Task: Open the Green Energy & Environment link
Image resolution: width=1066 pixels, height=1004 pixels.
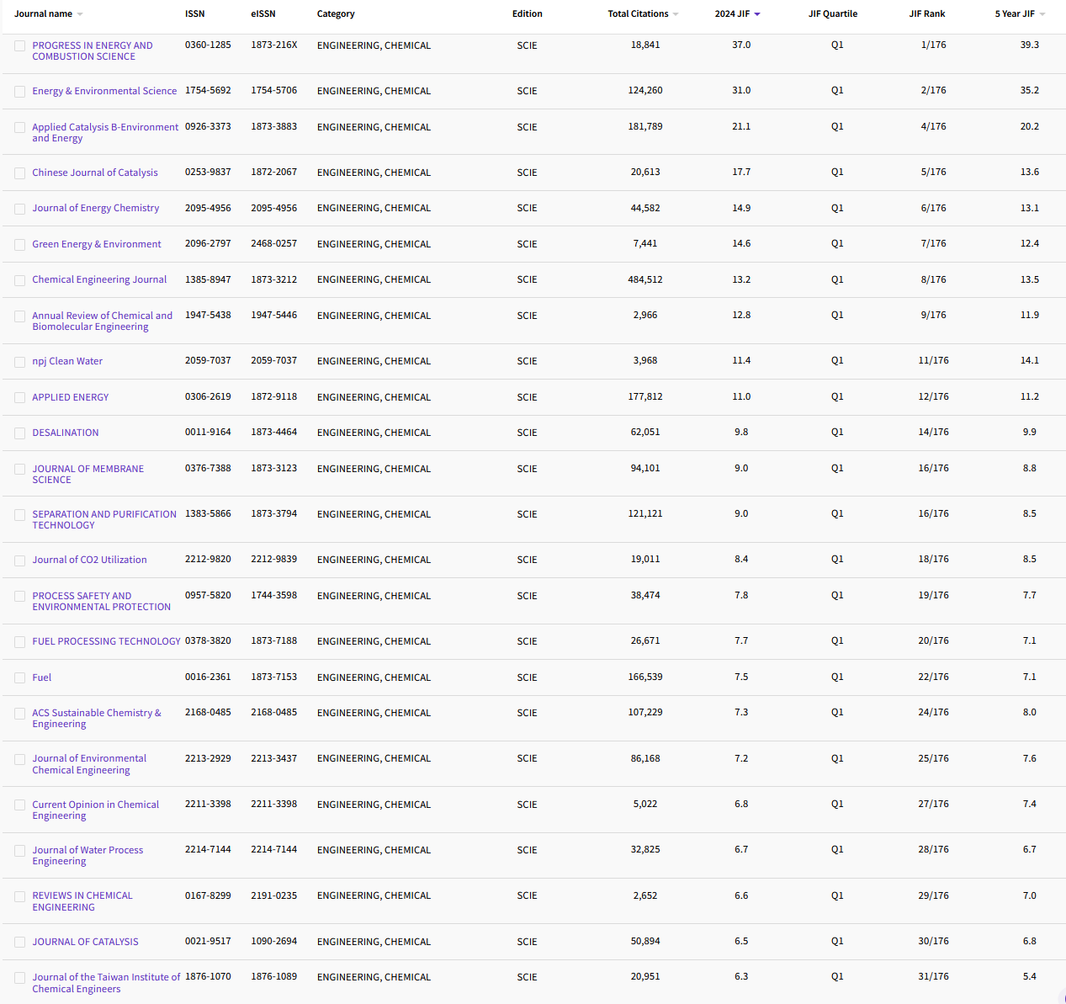Action: point(96,243)
